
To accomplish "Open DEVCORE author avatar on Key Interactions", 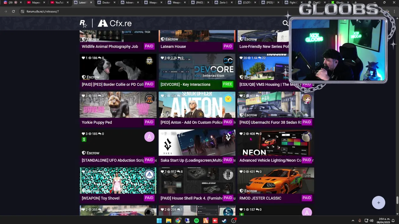I will click(x=228, y=61).
